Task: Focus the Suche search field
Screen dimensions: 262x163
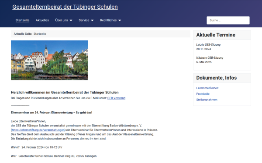Action: 228,20
